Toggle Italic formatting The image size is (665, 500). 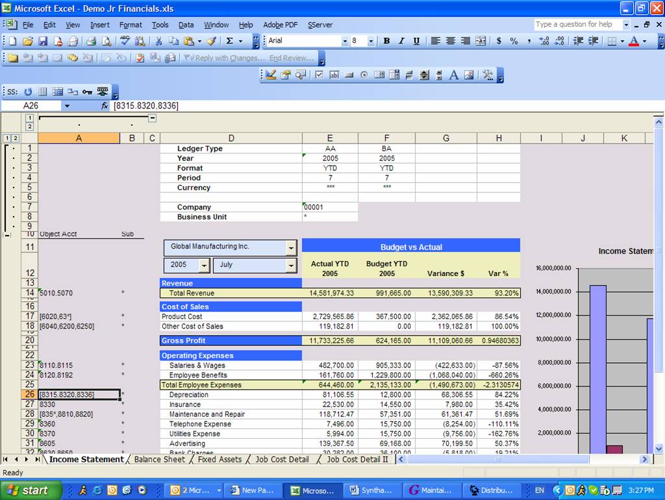point(401,41)
